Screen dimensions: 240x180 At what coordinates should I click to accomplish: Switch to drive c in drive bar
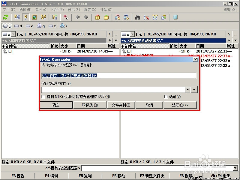point(7,26)
